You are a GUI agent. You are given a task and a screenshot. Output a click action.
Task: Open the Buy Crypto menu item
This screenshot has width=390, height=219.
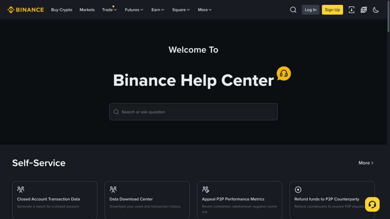(x=62, y=10)
